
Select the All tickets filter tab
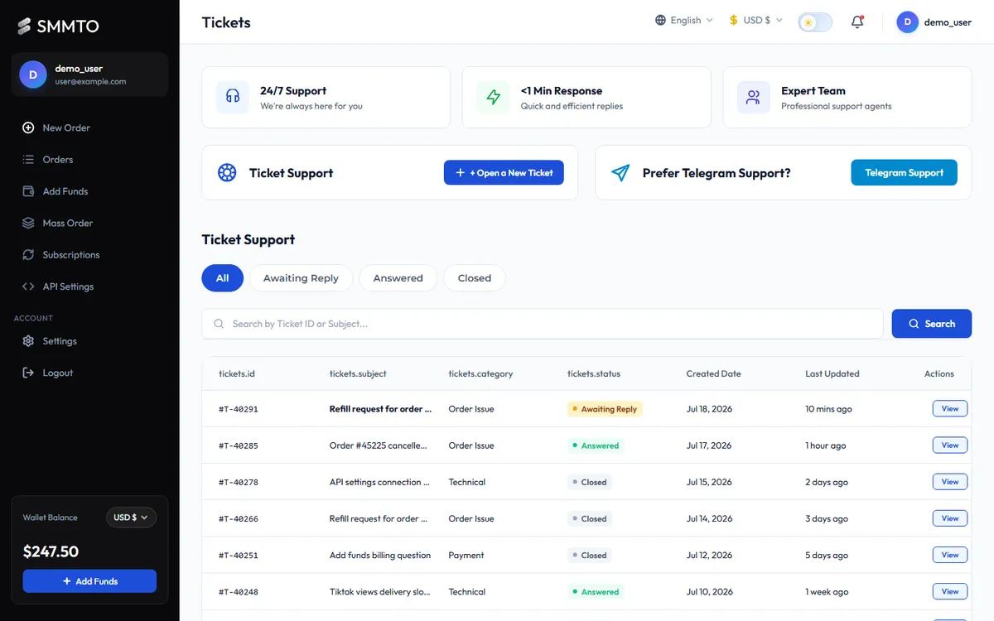(222, 278)
